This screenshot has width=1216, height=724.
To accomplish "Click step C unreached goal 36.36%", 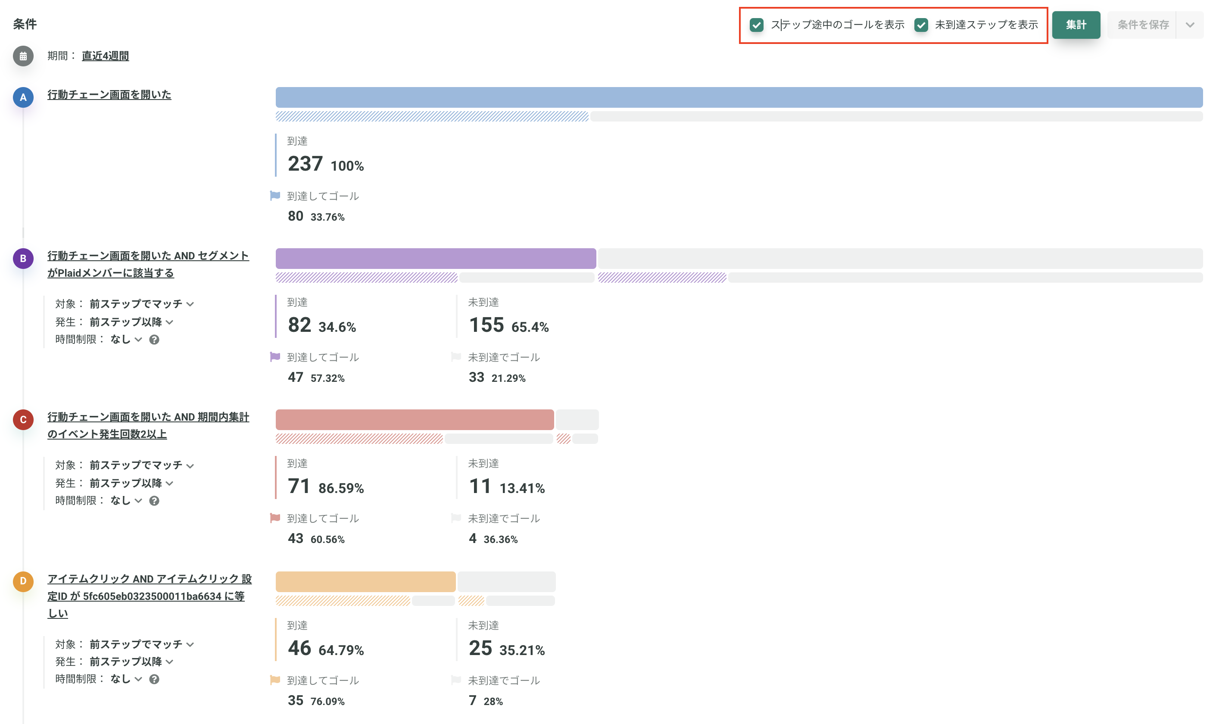I will click(x=500, y=540).
